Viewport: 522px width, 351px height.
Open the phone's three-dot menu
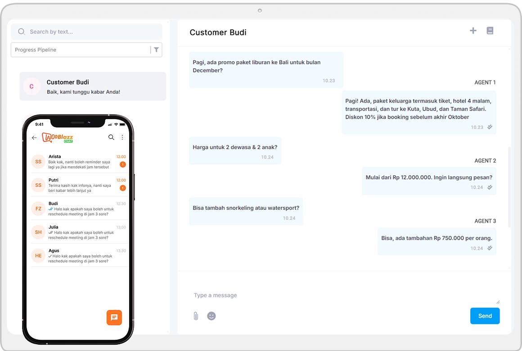(122, 138)
